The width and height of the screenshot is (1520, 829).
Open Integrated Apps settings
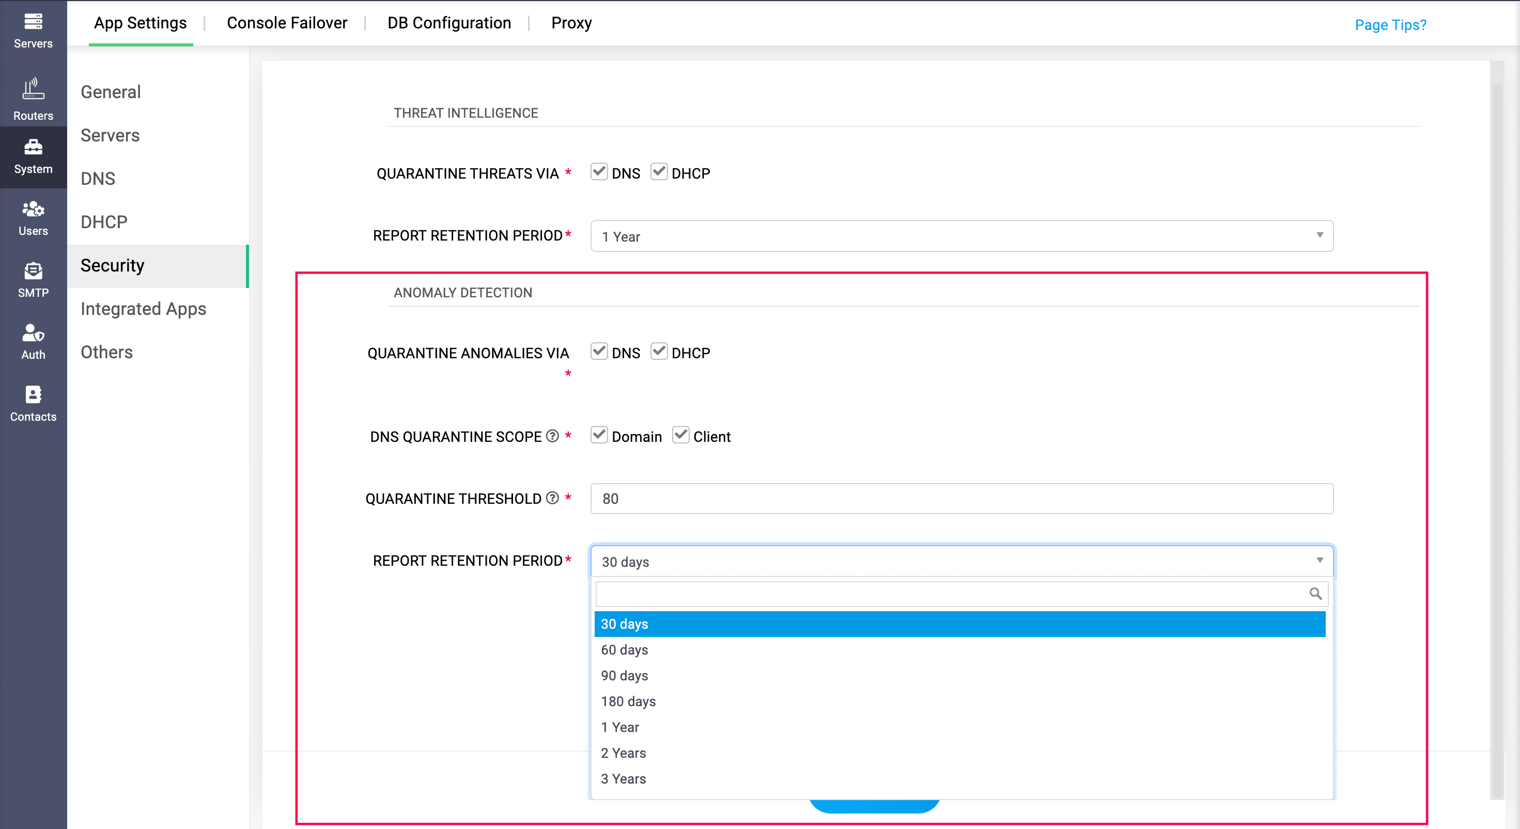click(x=143, y=308)
